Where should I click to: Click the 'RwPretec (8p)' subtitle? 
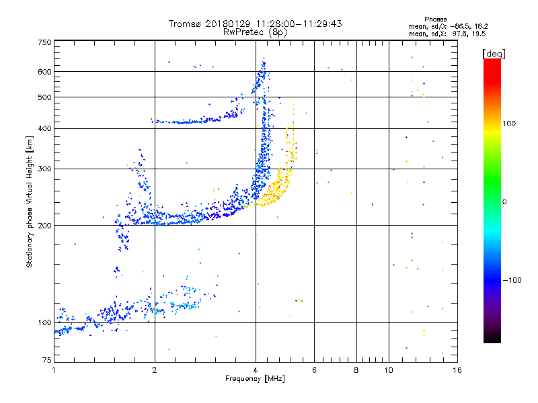pyautogui.click(x=255, y=32)
